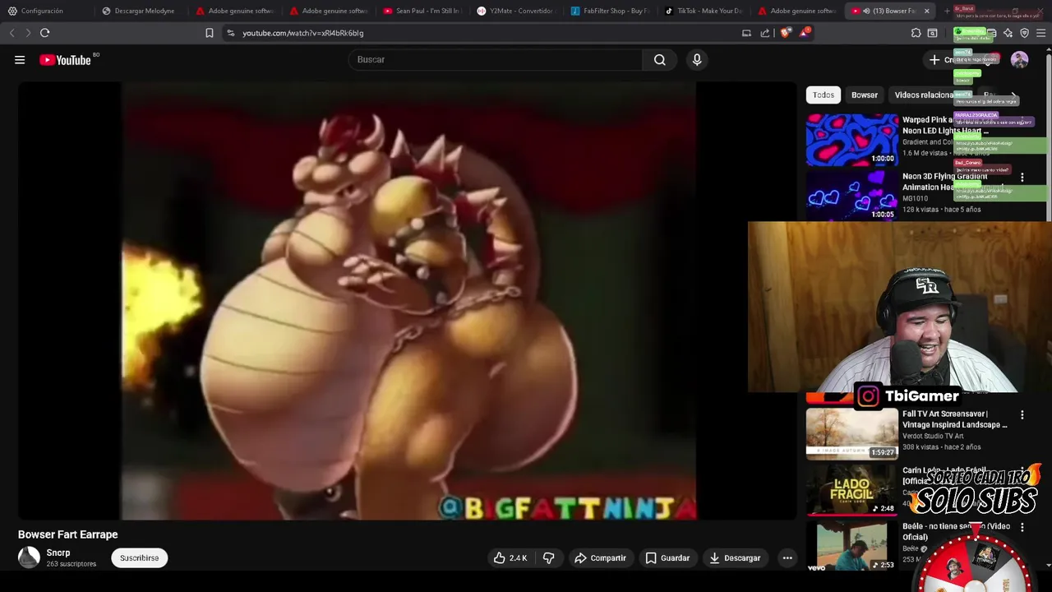Image resolution: width=1052 pixels, height=592 pixels.
Task: Close the active Bowser YouTube tab
Action: tap(926, 11)
